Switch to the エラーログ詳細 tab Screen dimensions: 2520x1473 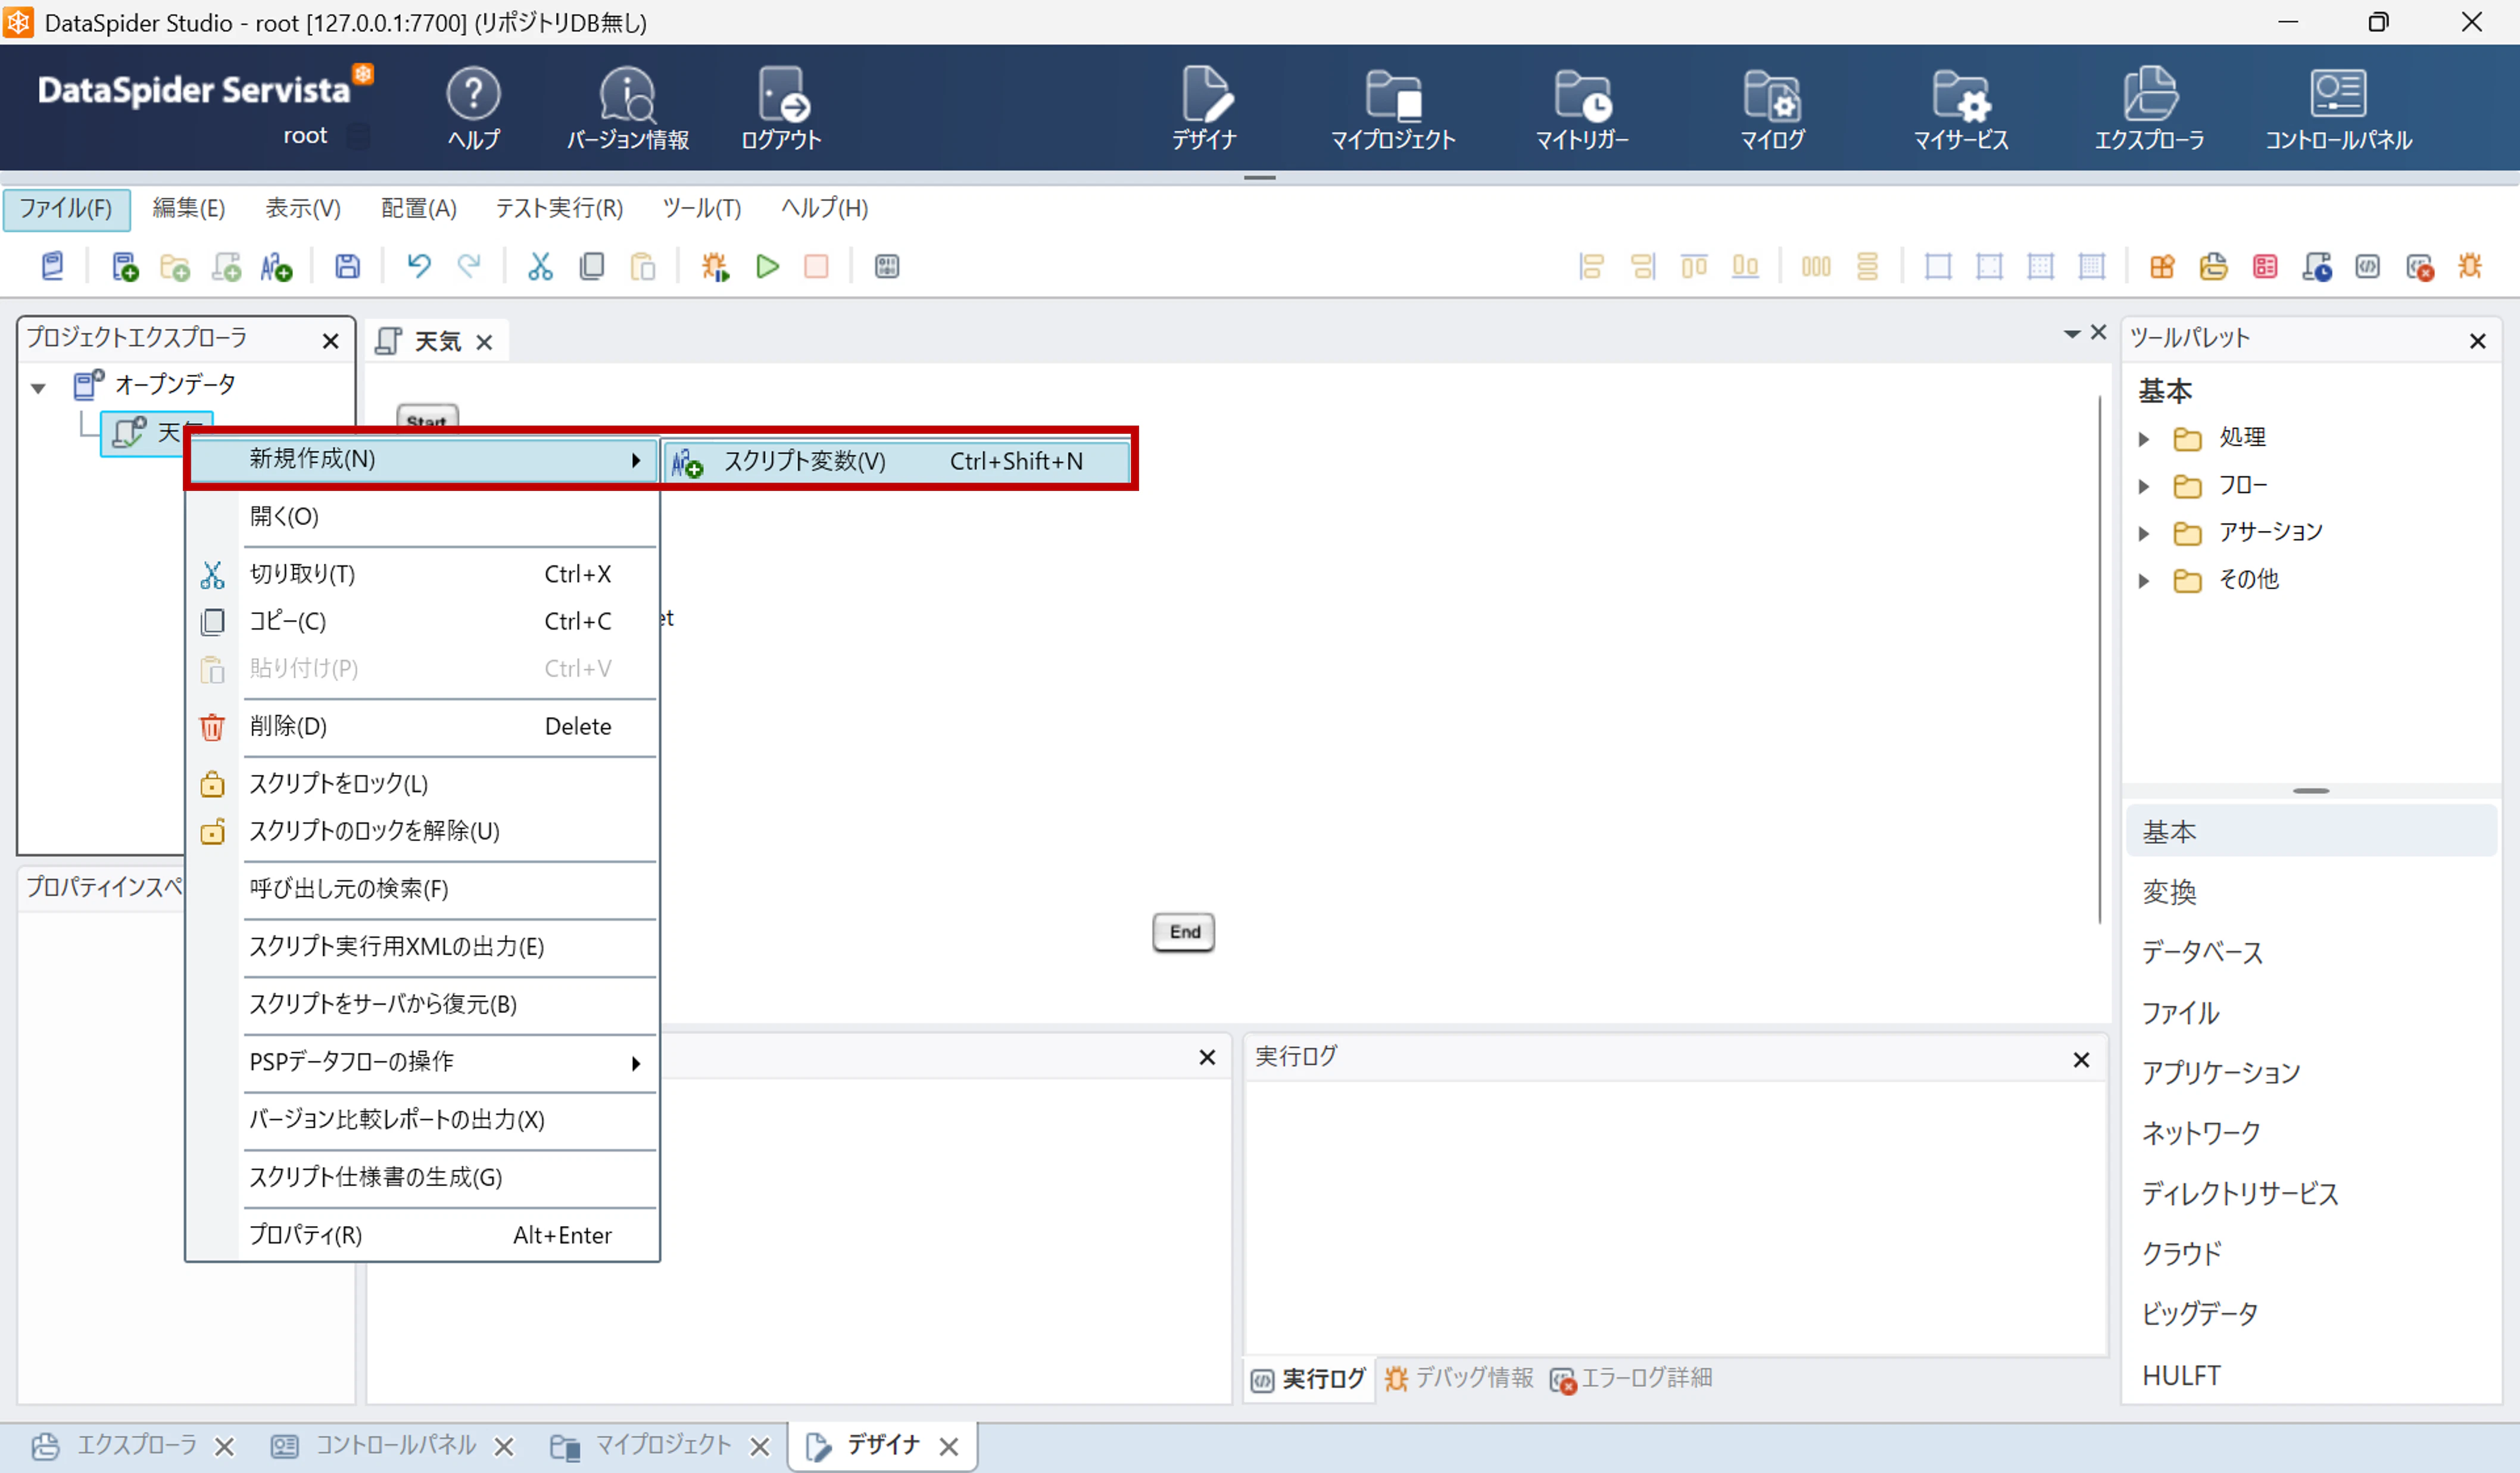(x=1631, y=1378)
